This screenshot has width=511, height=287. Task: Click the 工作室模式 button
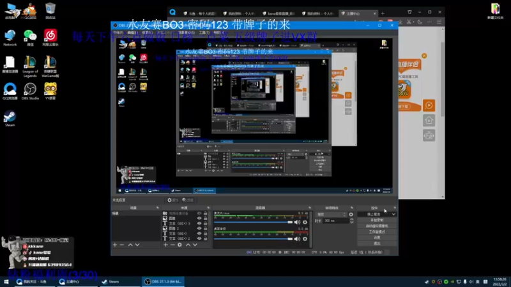pos(377,232)
